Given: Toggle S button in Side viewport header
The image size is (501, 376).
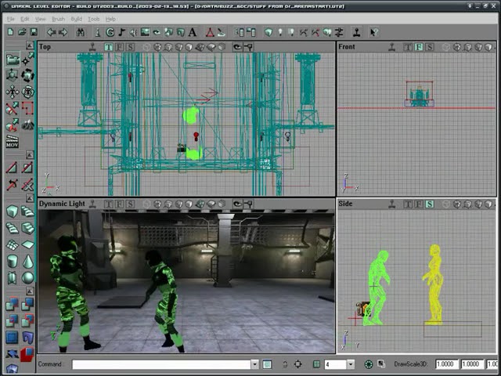Looking at the screenshot, I should coord(430,204).
